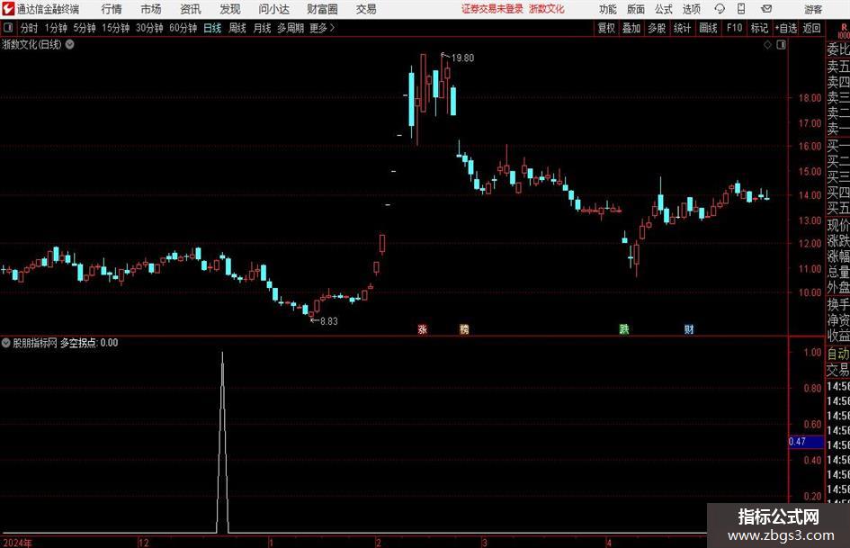Switch to 15分钟 period tab

click(116, 28)
